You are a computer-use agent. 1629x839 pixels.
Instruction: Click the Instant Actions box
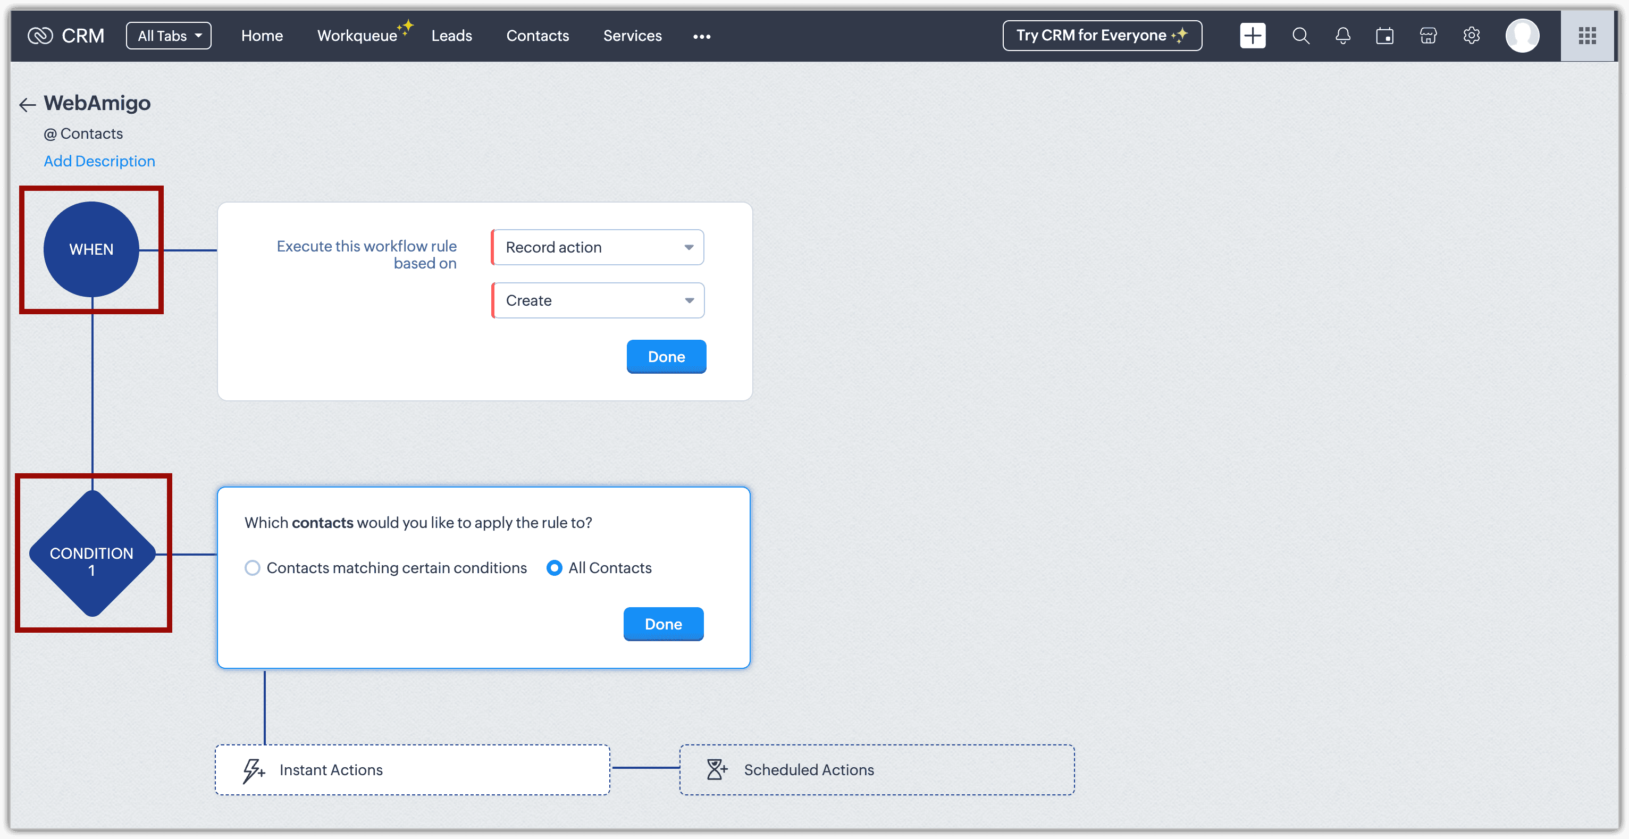(x=413, y=769)
